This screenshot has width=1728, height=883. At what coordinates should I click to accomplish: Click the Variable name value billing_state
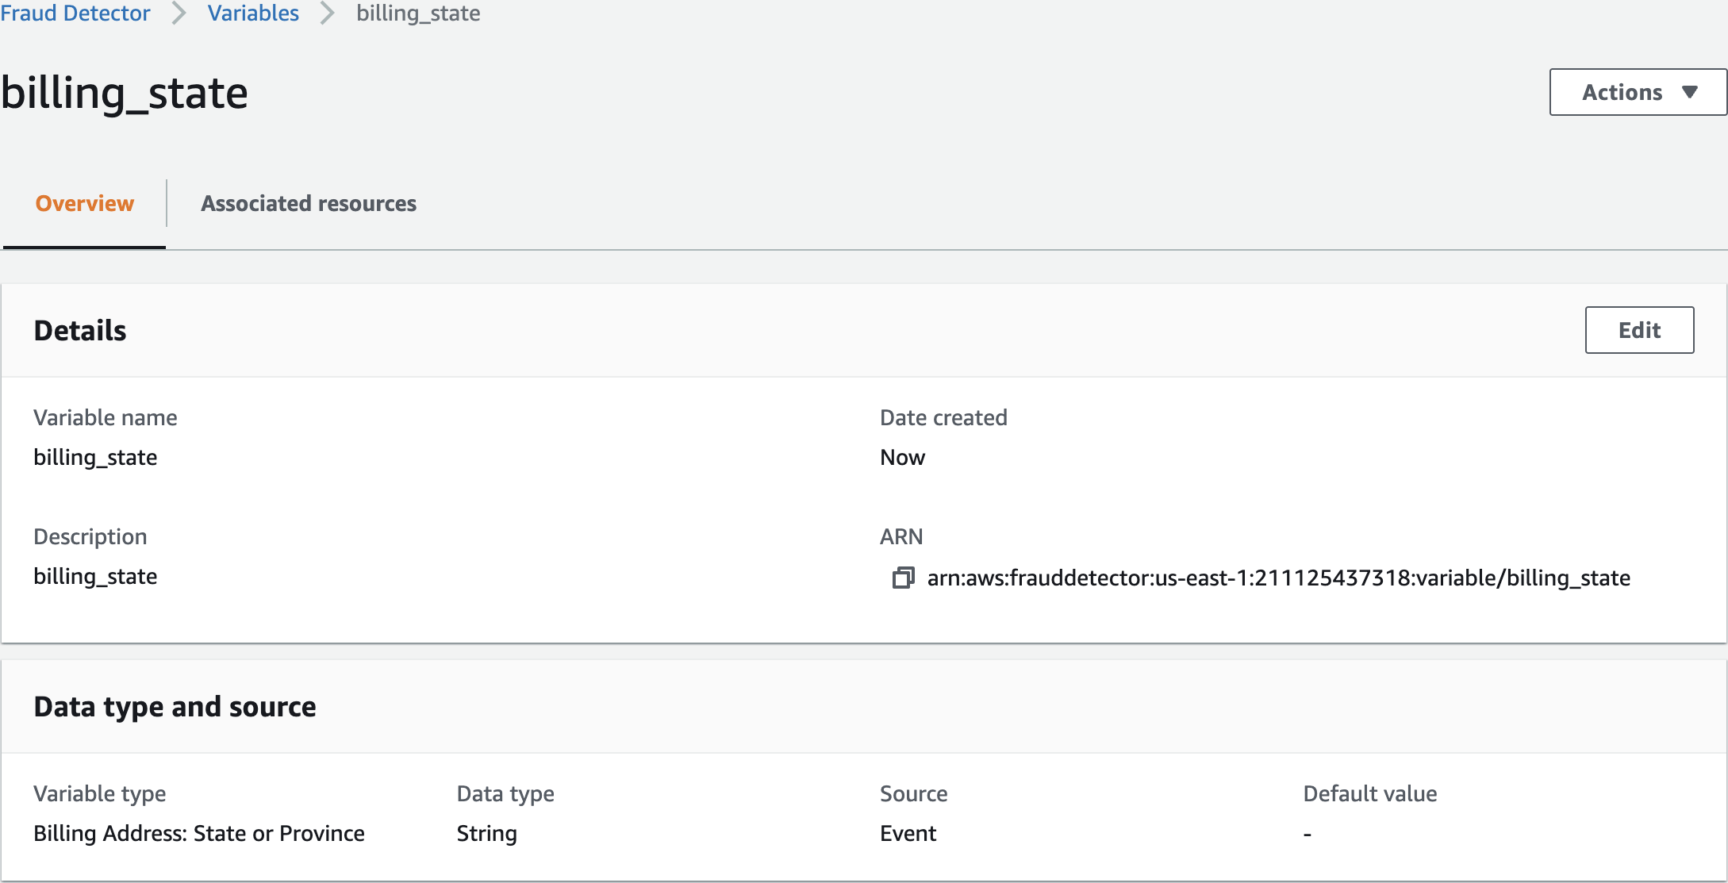tap(95, 457)
